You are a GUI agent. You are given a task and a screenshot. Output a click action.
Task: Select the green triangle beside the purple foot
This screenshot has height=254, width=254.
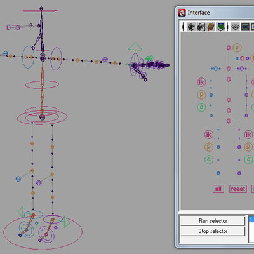coord(67,222)
